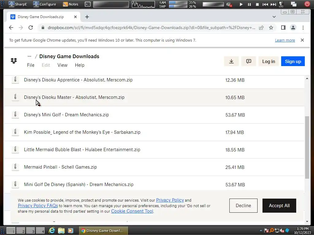
Task: Select the Disney Game Downloads.zip browser tab
Action: [44, 17]
